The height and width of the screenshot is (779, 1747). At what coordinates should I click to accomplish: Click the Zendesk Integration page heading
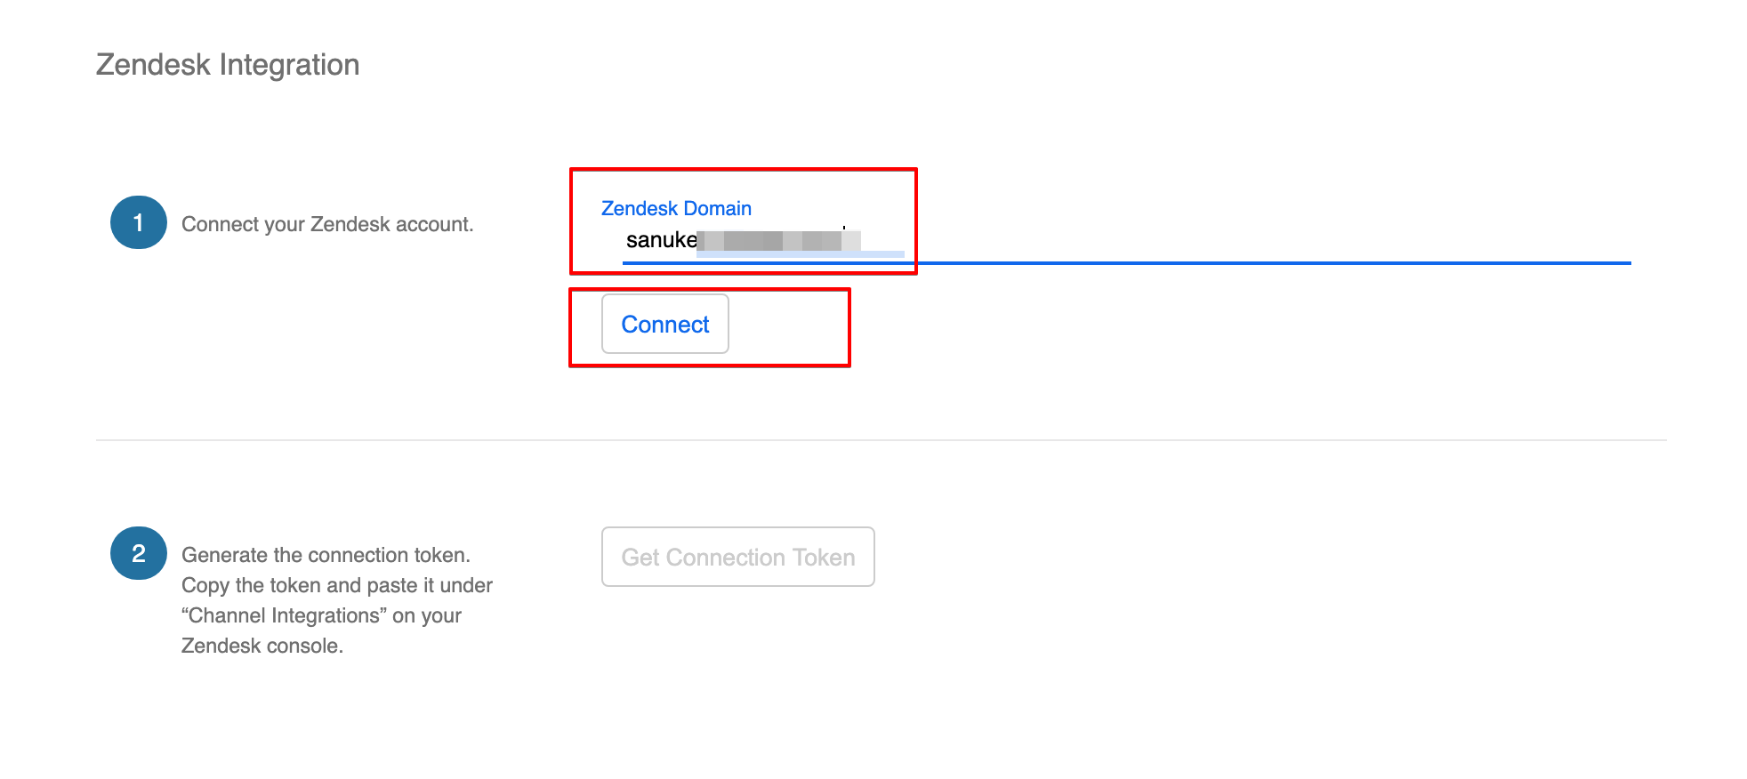pos(228,65)
